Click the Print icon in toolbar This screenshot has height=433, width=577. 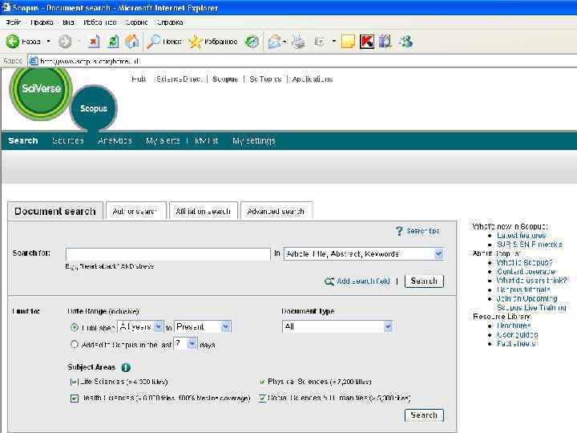298,42
